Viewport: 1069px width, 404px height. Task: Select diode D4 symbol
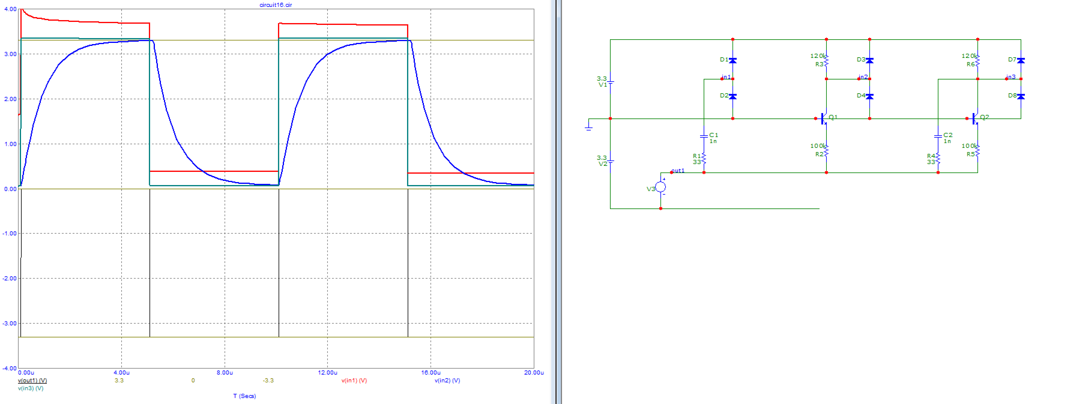pyautogui.click(x=869, y=96)
